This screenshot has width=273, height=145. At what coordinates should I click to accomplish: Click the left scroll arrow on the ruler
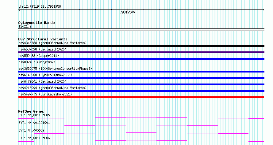point(19,10)
